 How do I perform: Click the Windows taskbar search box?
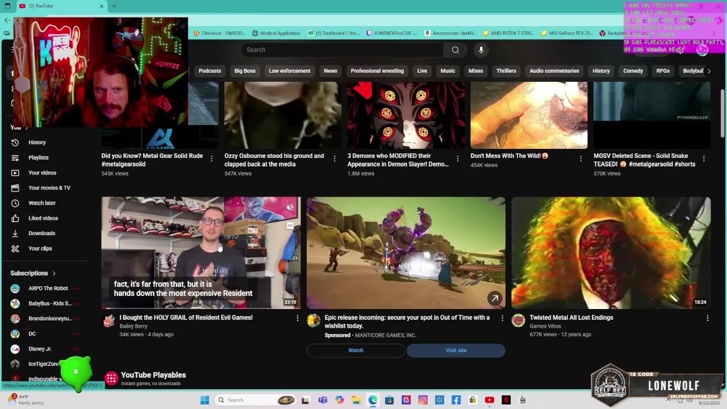coord(256,400)
